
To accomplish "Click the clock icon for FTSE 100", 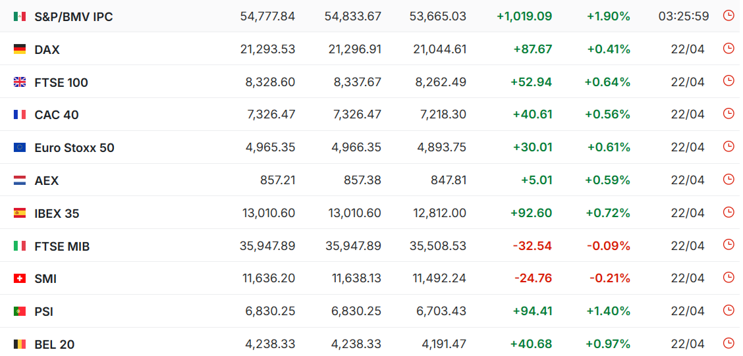I will tap(728, 81).
